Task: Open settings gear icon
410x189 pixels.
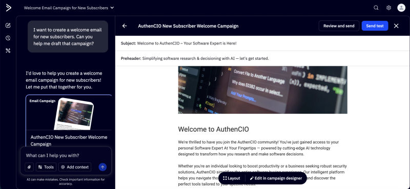Action: (x=388, y=8)
